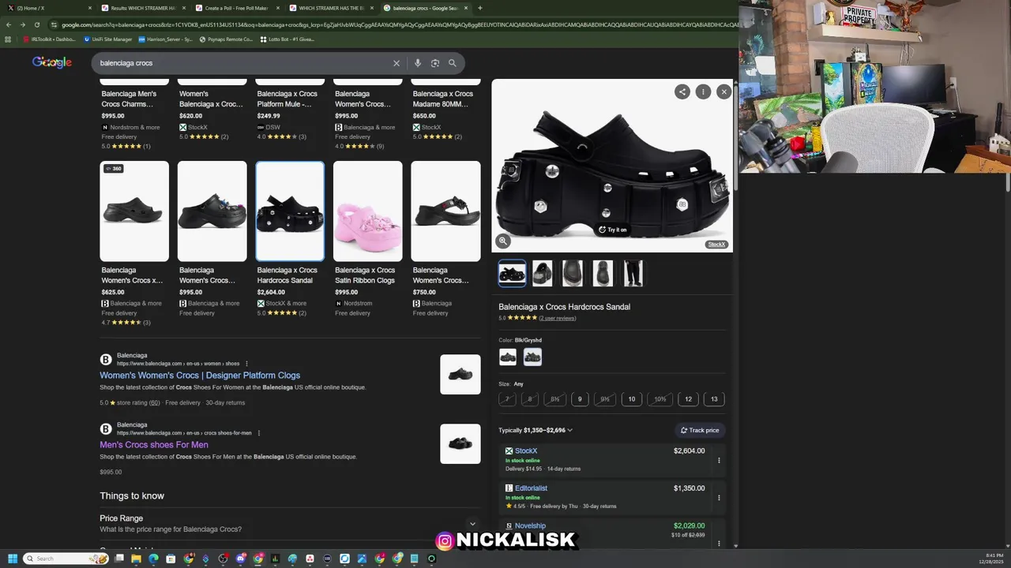The image size is (1011, 568).
Task: Open Discord from the taskbar
Action: [241, 559]
